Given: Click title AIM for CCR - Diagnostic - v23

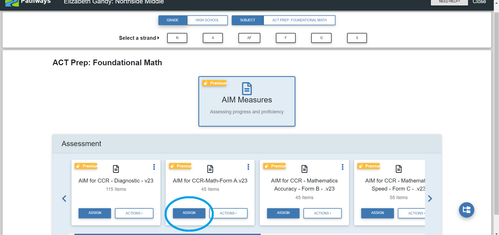Looking at the screenshot, I should pos(116,181).
